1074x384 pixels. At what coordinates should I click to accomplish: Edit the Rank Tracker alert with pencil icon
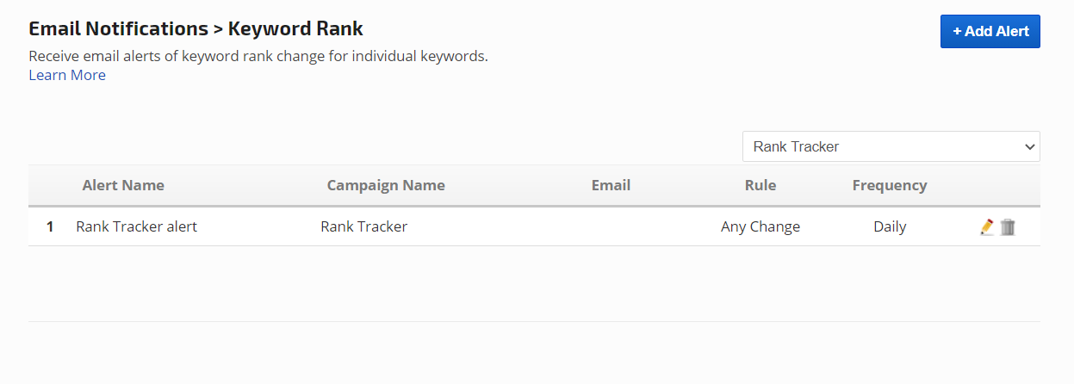click(987, 227)
